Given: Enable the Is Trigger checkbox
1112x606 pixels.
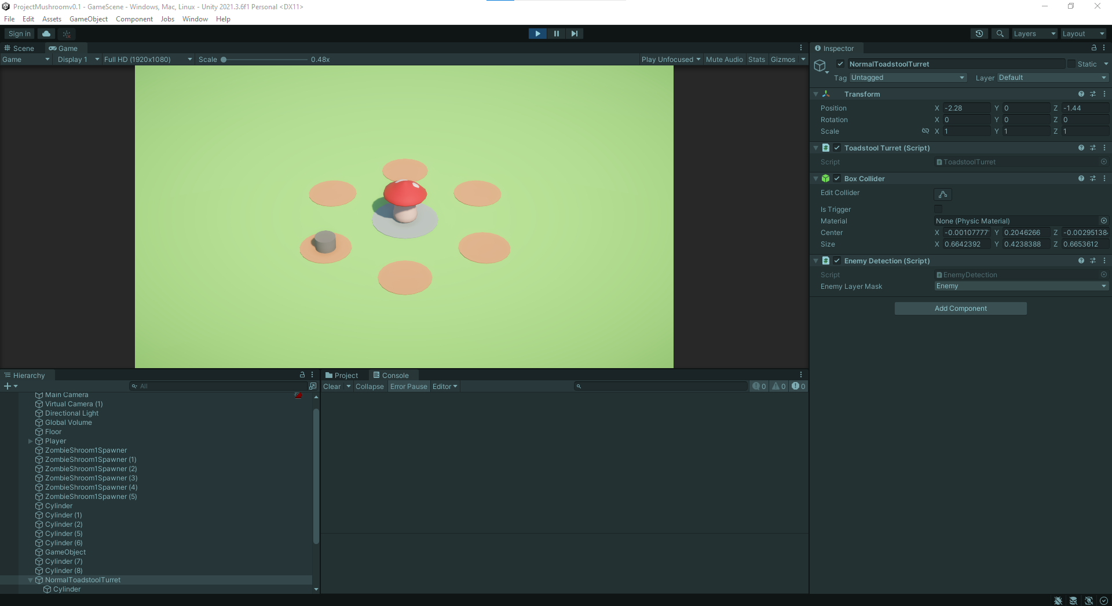Looking at the screenshot, I should (x=938, y=209).
